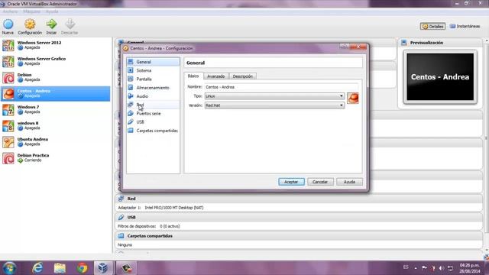This screenshot has width=489, height=275.
Task: Click the Cancelar button
Action: point(320,182)
